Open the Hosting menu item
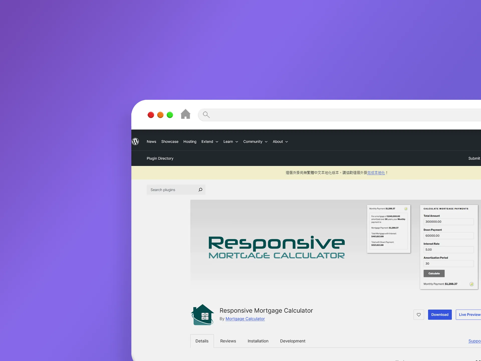 point(190,142)
